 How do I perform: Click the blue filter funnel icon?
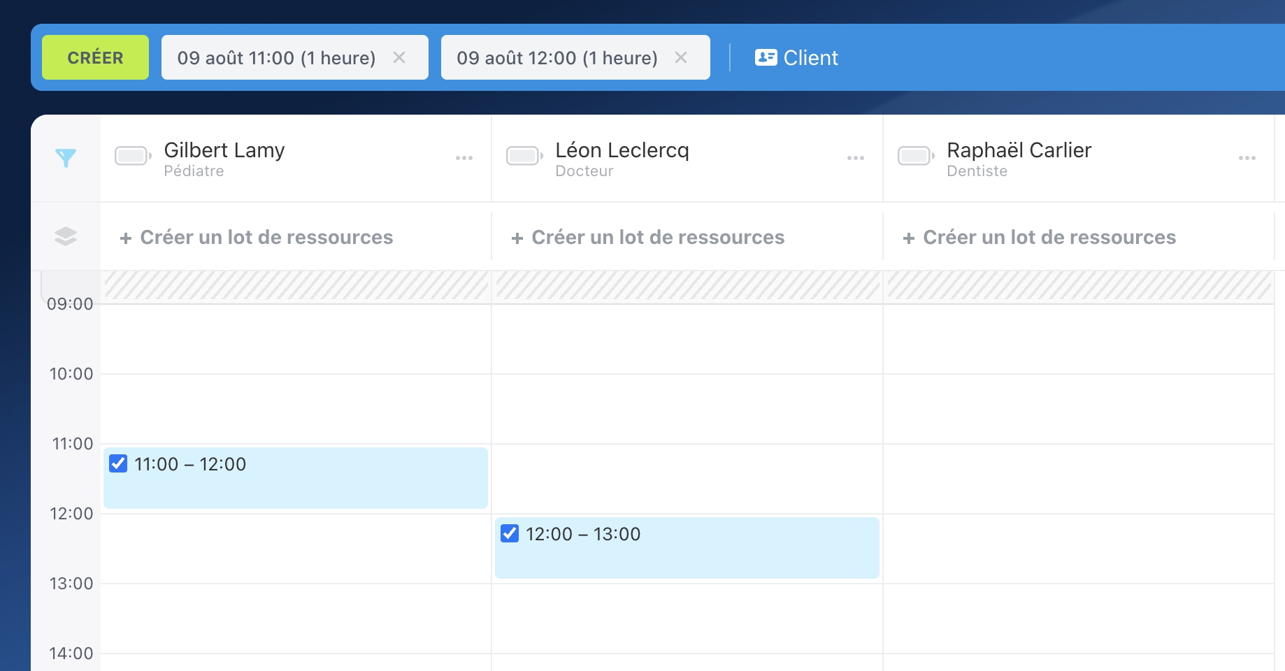tap(66, 158)
